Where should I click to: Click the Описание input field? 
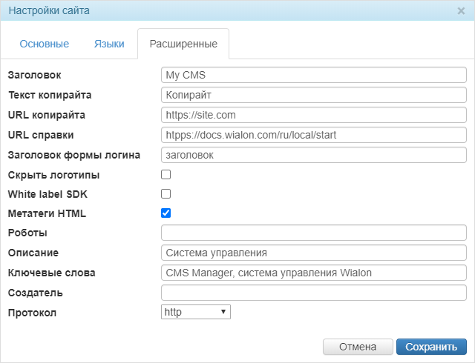pyautogui.click(x=313, y=253)
